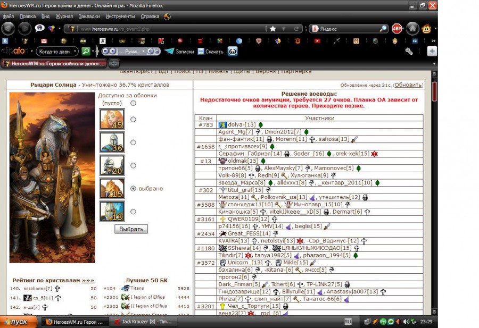
Task: Open the Kaspersky red K bookmark
Action: 161,40
